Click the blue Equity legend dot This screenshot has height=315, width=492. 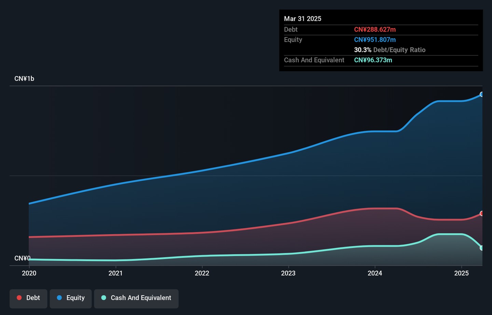coord(59,298)
